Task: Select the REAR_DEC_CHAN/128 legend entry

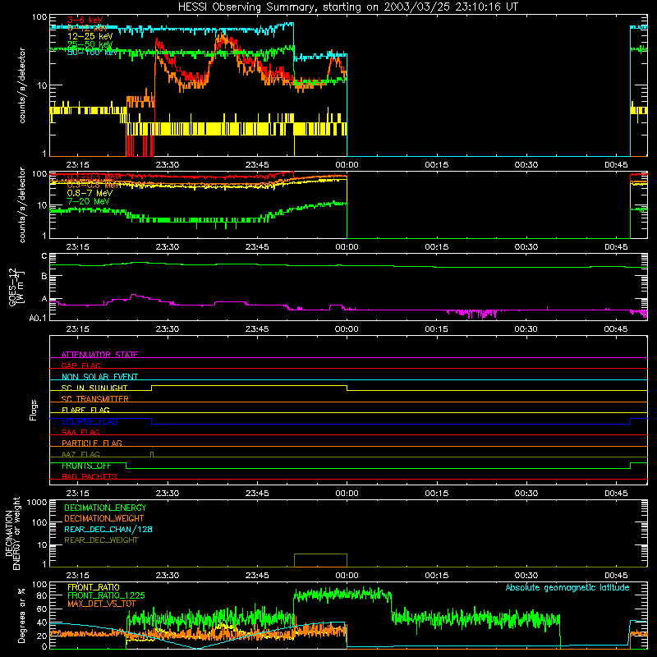Action: pos(108,529)
